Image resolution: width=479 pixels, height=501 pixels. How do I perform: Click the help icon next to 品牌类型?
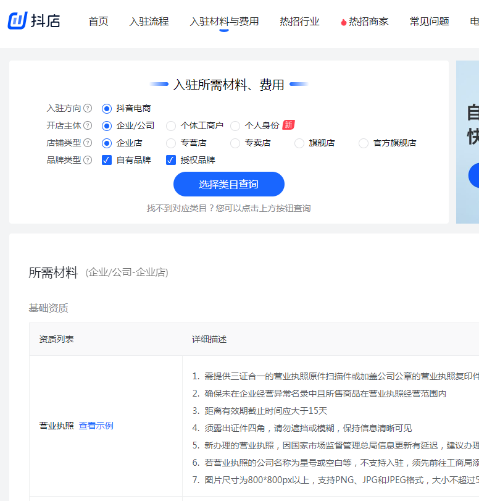pos(88,160)
